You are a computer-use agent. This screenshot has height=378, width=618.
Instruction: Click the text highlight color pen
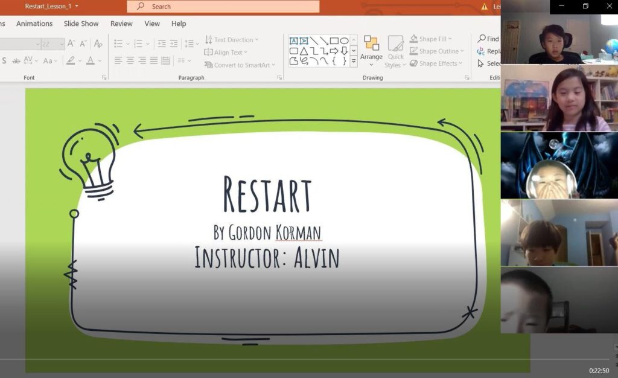click(71, 60)
